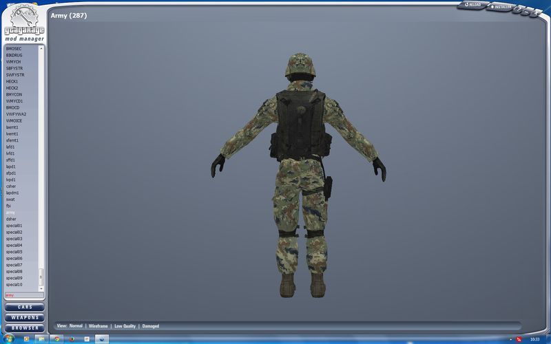
Task: Select BMOSEC in the model list
Action: pos(14,49)
